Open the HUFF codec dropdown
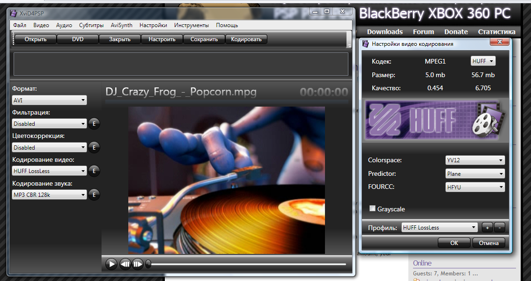This screenshot has height=281, width=531. 483,61
